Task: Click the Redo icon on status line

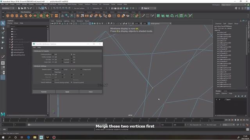Action: 31,8
